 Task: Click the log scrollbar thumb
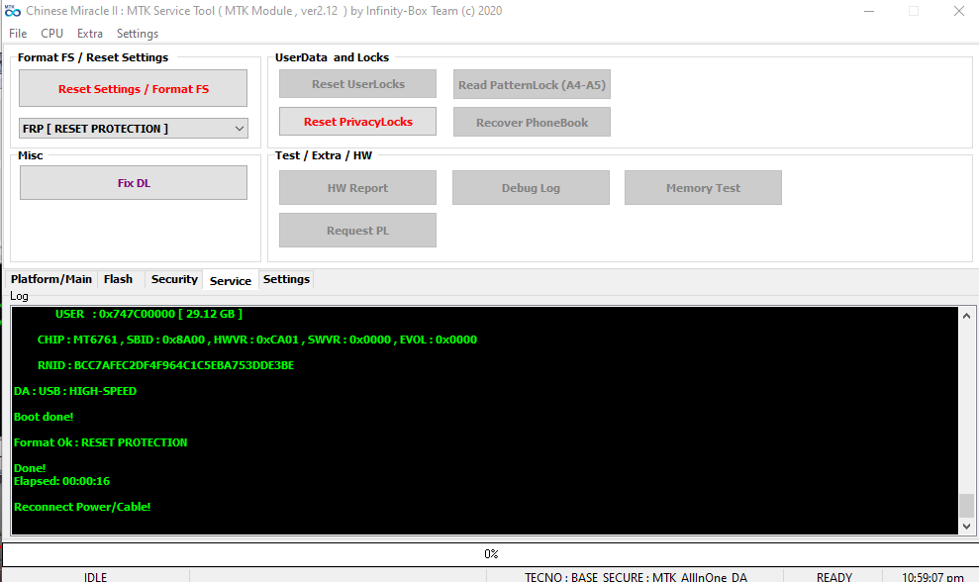pos(966,506)
